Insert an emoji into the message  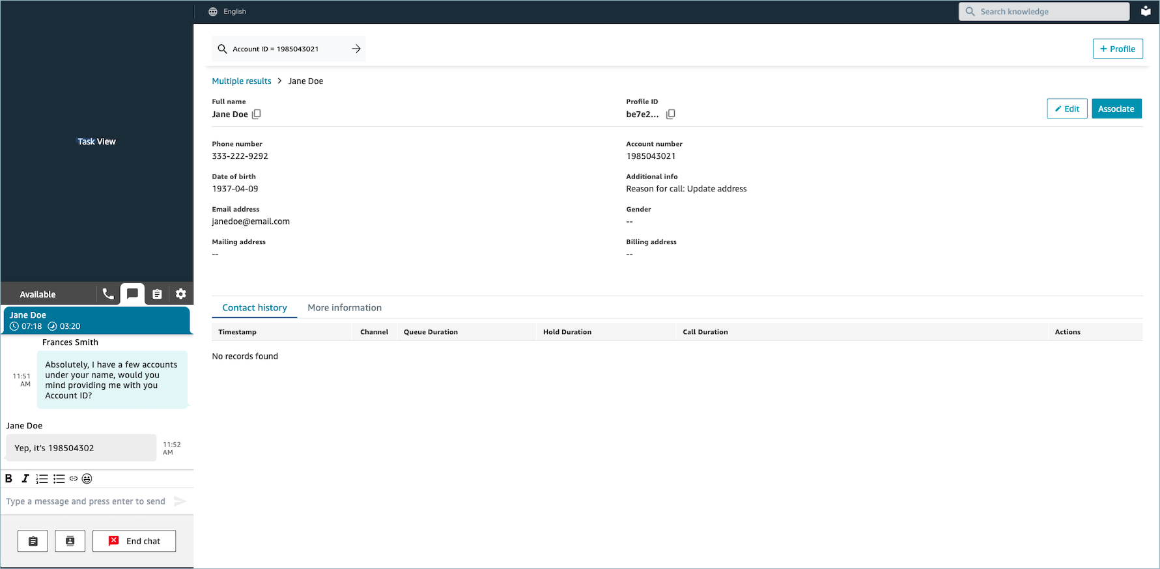coord(87,479)
